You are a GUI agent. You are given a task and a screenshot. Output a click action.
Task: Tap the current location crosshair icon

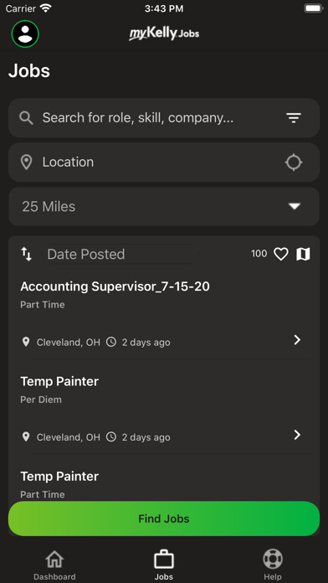pyautogui.click(x=294, y=163)
